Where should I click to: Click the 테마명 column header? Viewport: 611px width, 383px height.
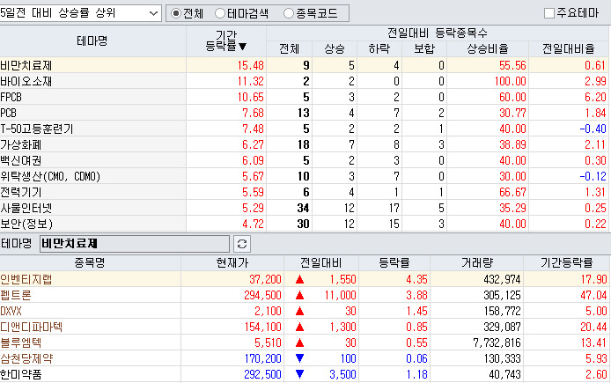(92, 41)
